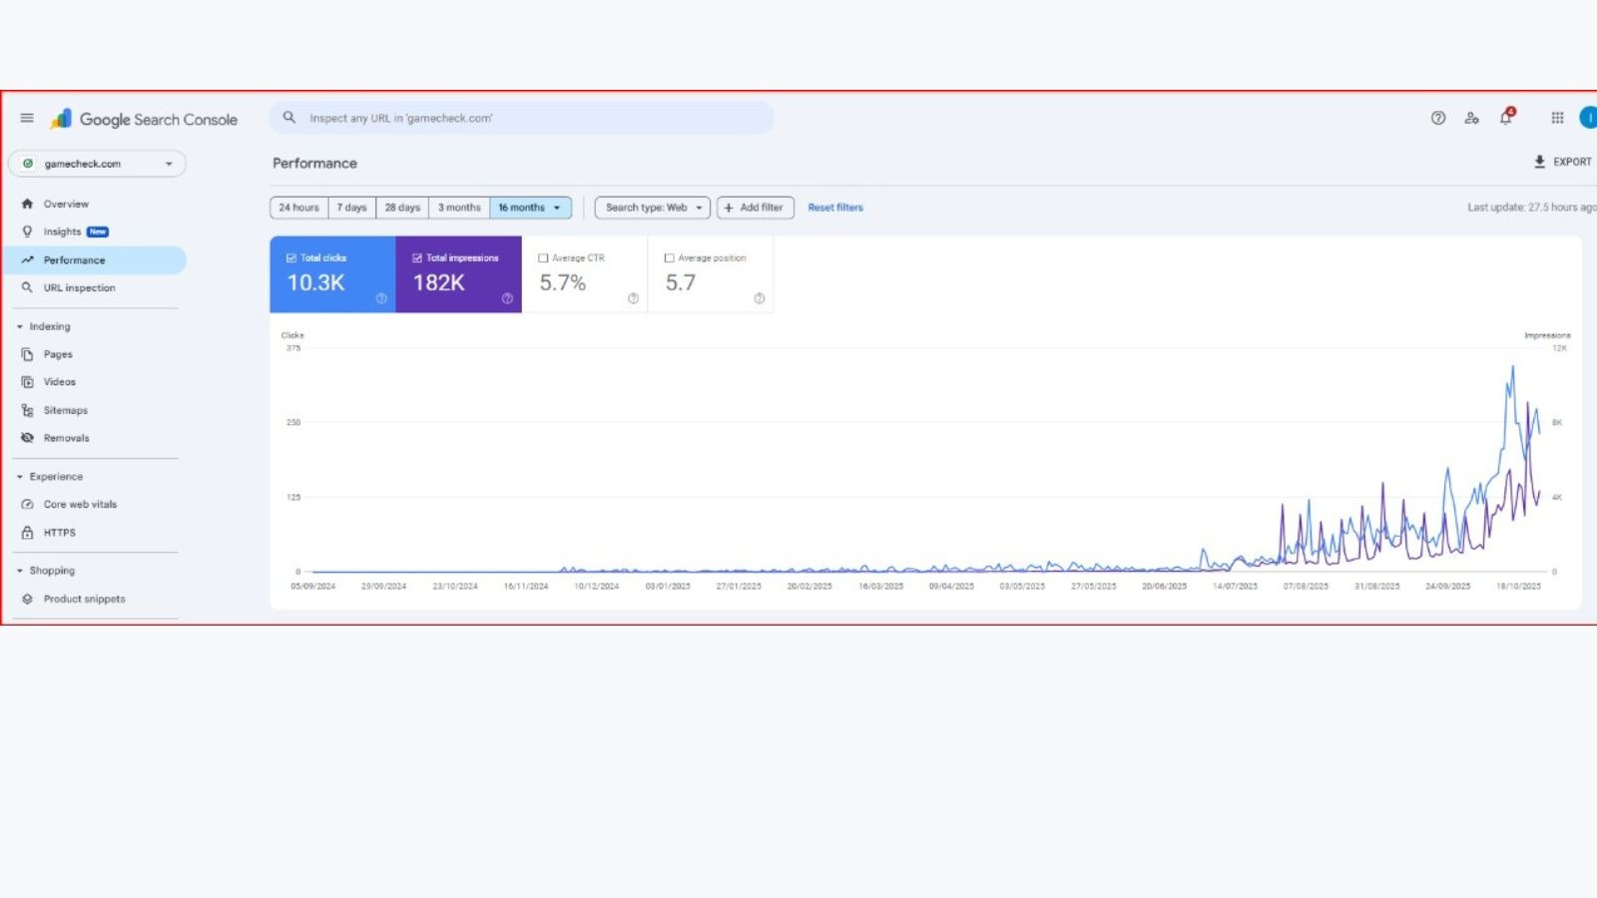Click the Sitemaps icon in sidebar
The image size is (1597, 898).
[x=27, y=410]
